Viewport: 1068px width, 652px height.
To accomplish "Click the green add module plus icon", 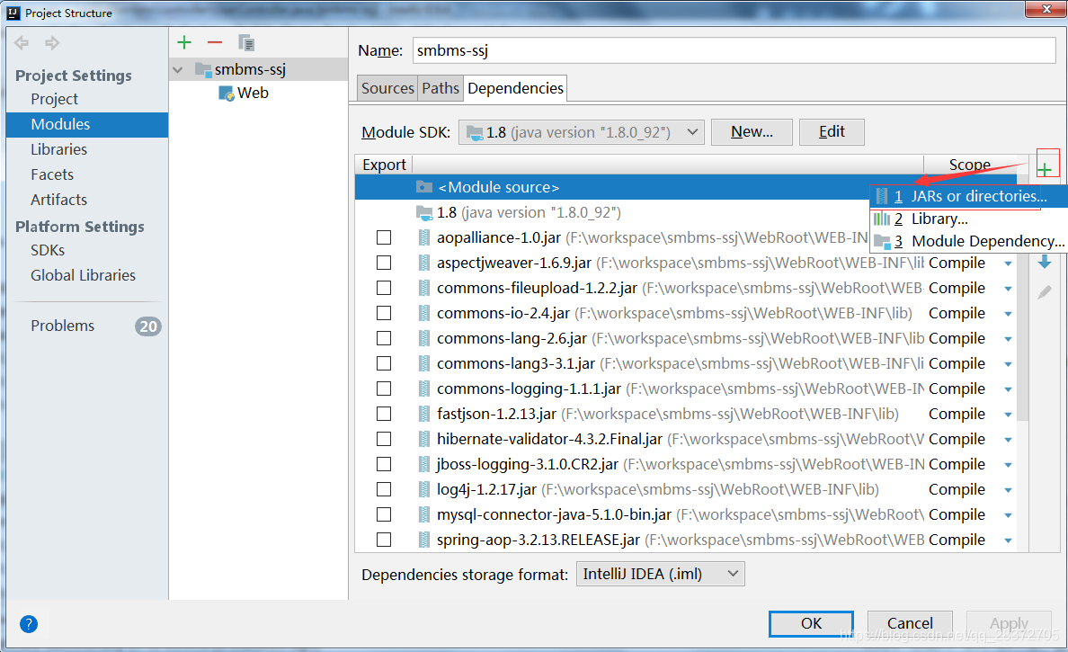I will click(184, 42).
